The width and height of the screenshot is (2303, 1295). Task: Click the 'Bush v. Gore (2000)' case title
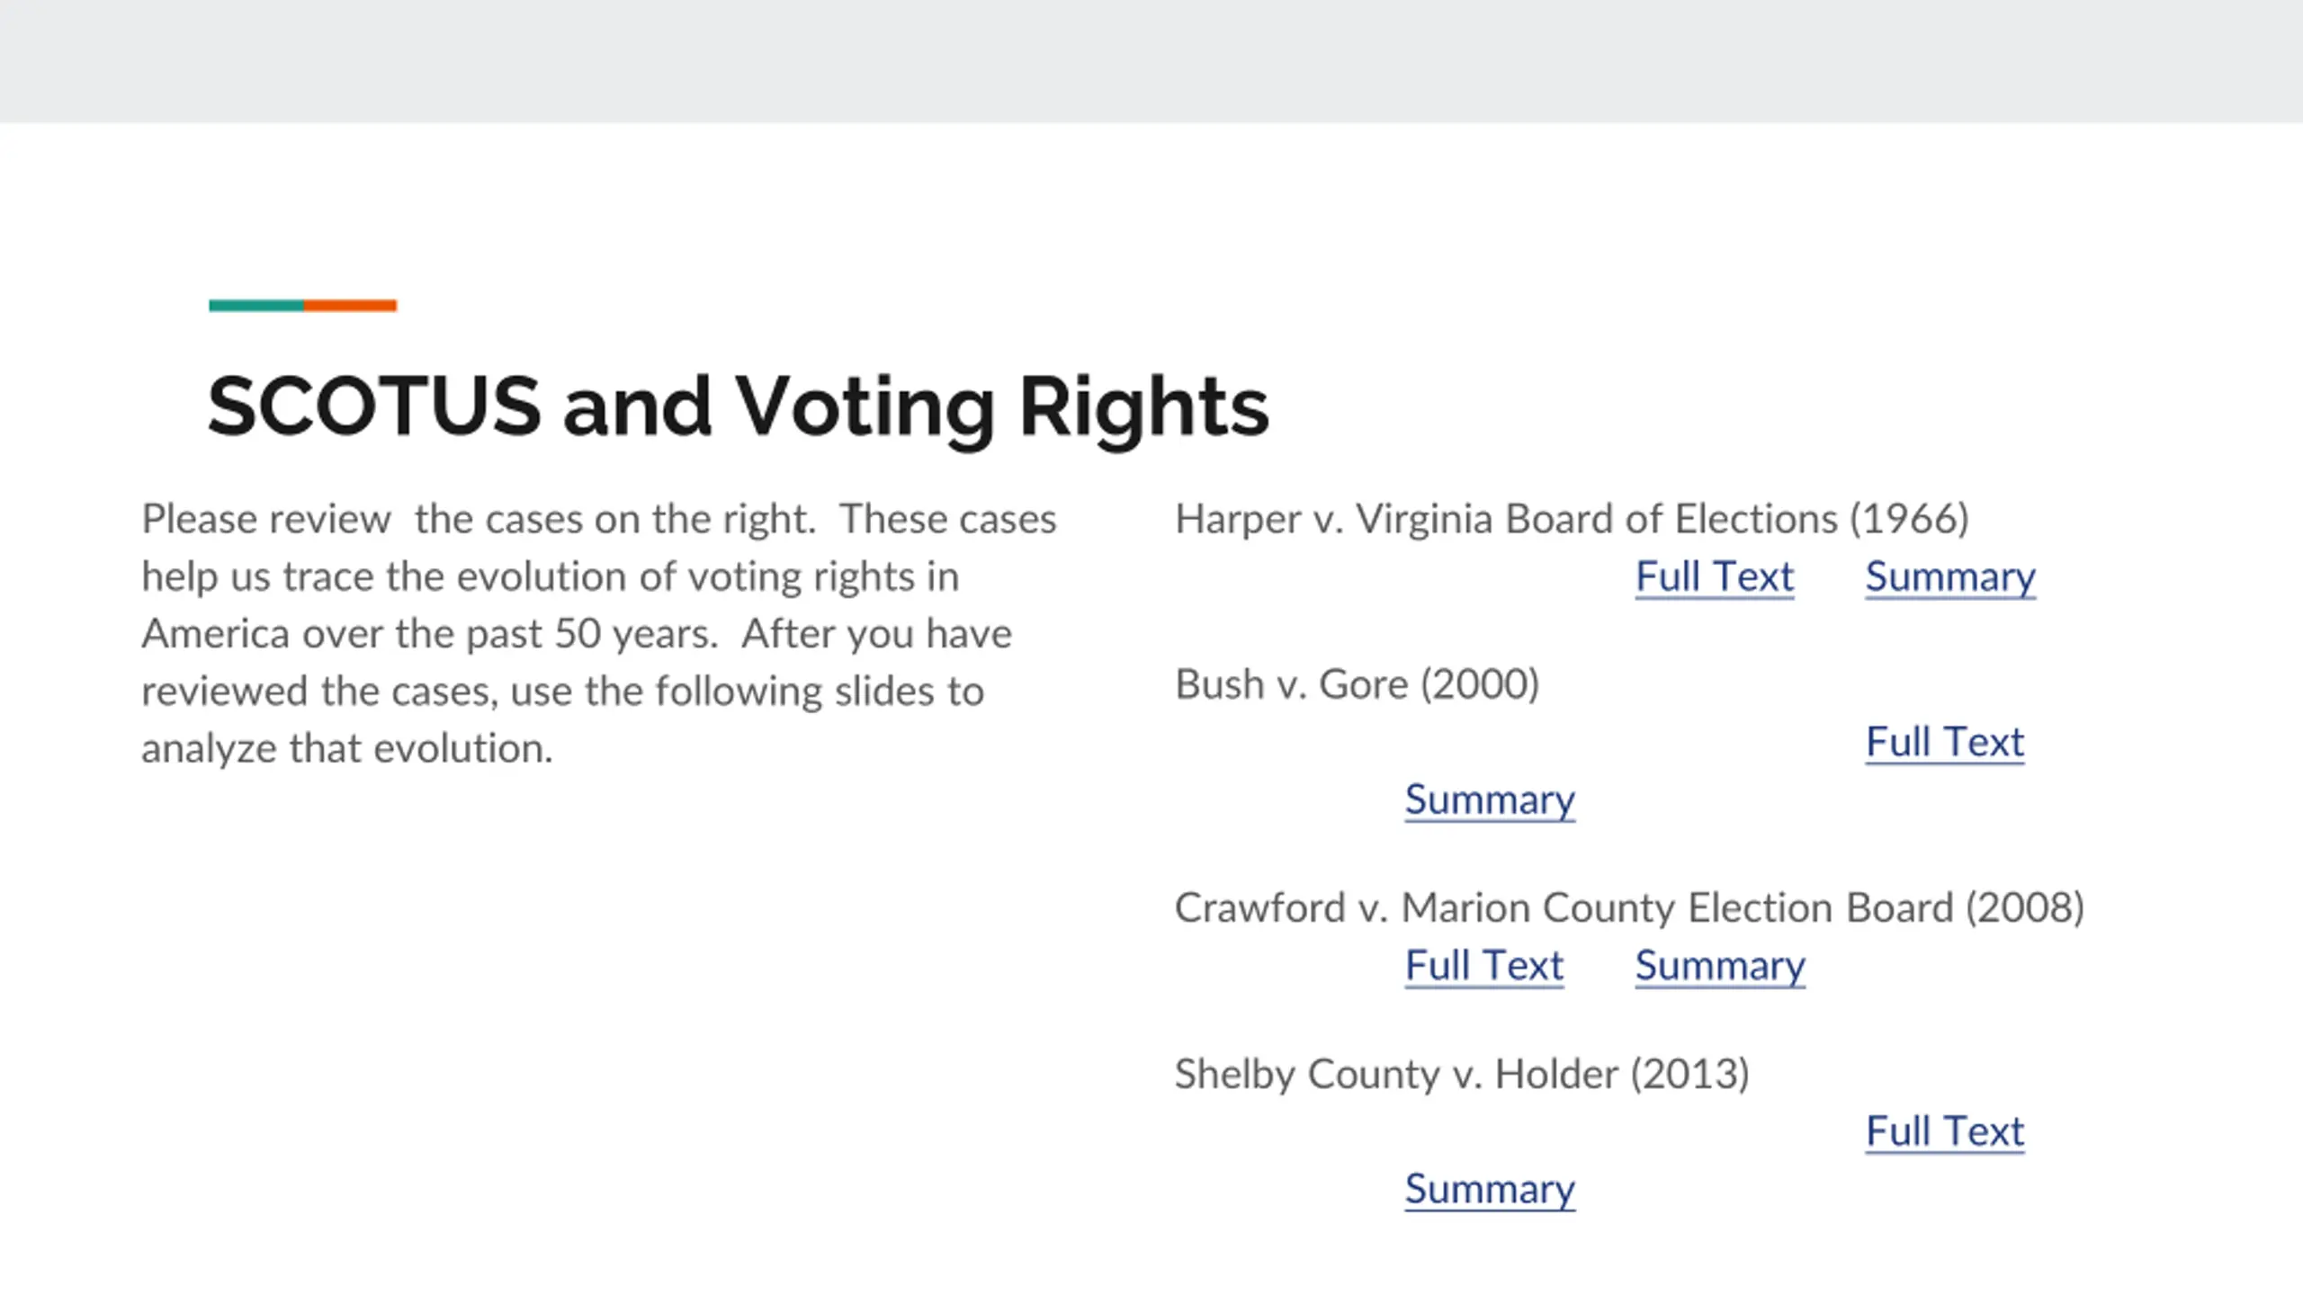pos(1358,684)
